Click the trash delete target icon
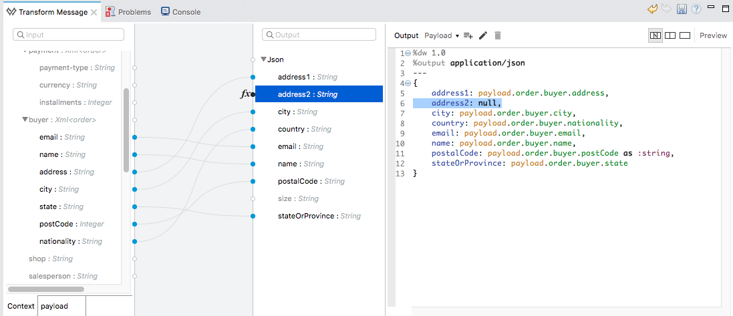Screen dimensions: 733x316 click(498, 35)
